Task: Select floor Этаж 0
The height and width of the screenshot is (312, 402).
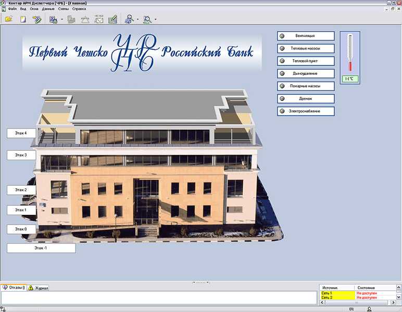Action: point(21,229)
